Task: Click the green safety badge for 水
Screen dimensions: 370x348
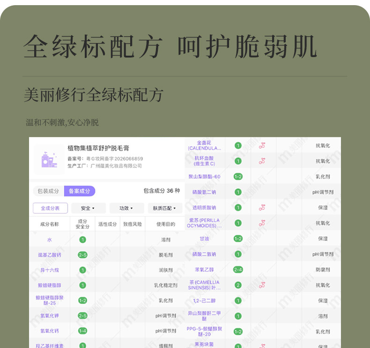Action: 82,240
